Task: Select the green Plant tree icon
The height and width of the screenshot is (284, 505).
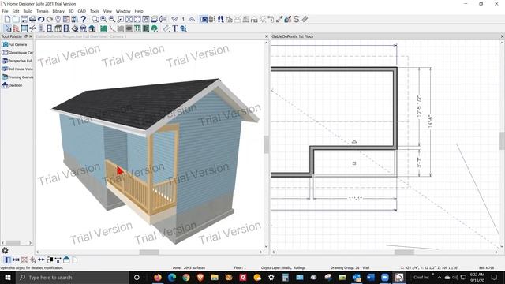Action: [x=155, y=28]
